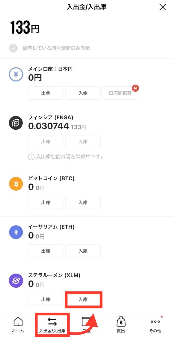The image size is (173, 338).
Task: Open the ホーム tab
Action: tap(17, 324)
